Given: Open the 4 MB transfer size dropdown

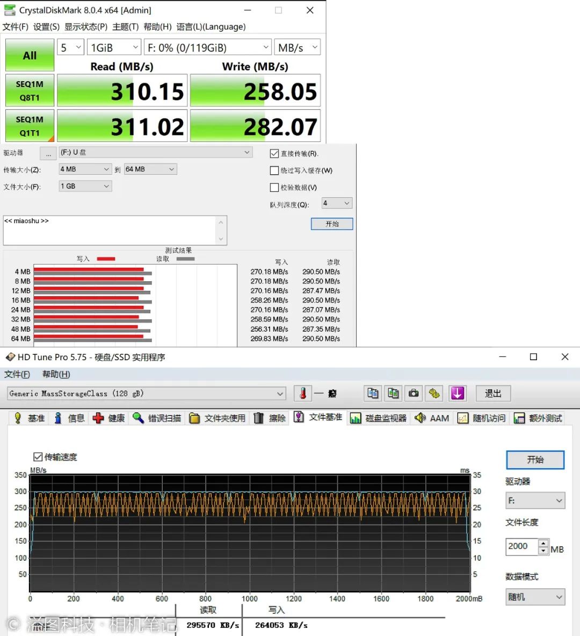Looking at the screenshot, I should (x=85, y=169).
